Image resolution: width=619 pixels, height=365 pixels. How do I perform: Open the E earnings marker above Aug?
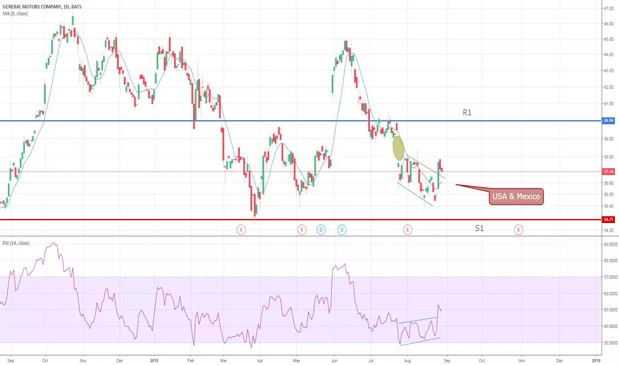tap(408, 230)
